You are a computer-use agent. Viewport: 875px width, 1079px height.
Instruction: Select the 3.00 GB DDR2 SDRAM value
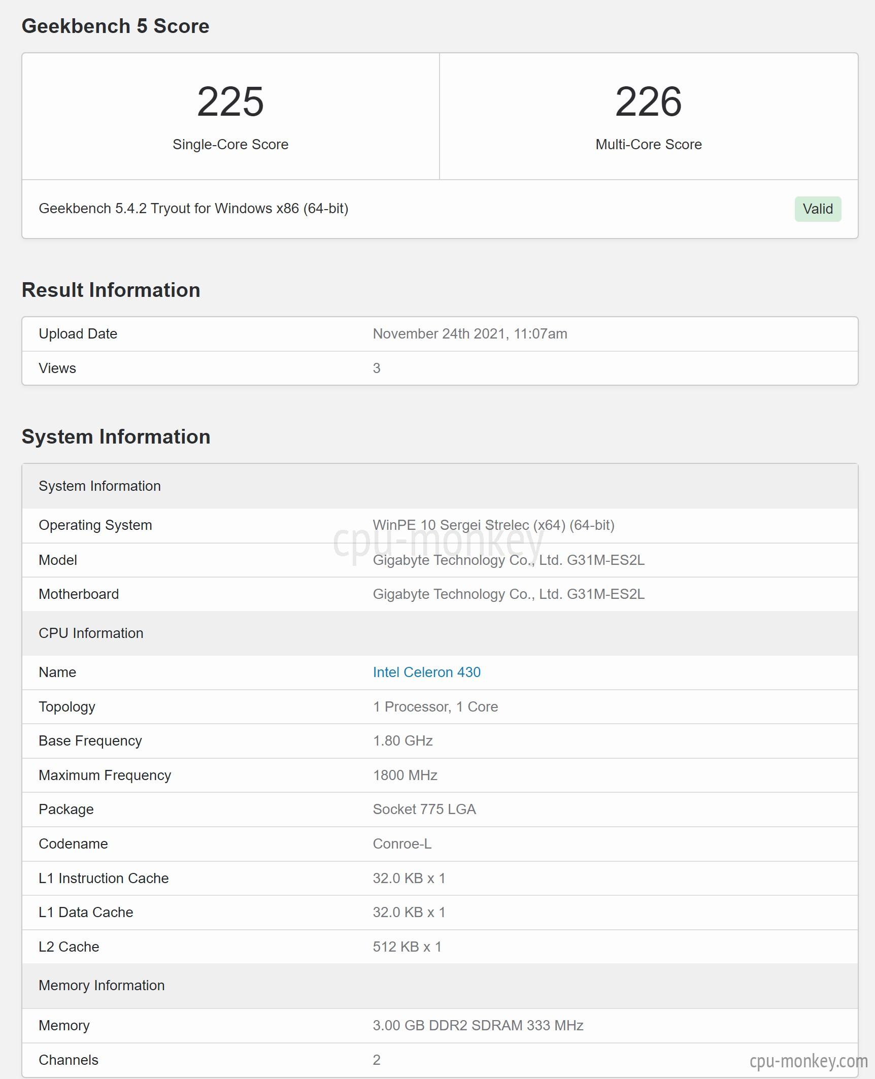[x=478, y=1026]
